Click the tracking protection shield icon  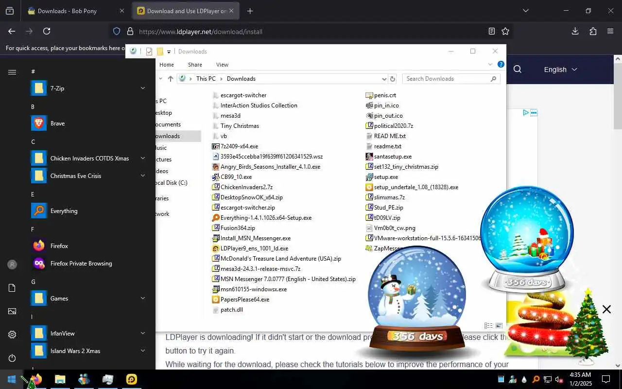117,31
